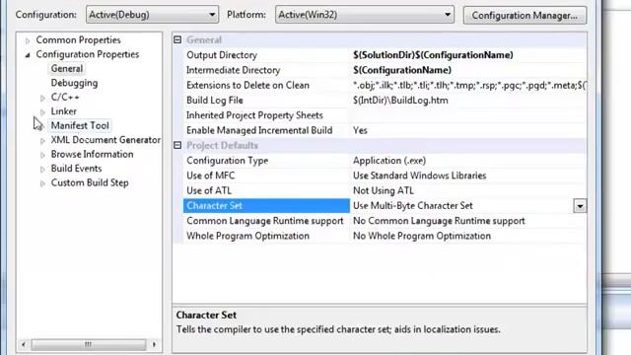Open the Configuration dropdown showing Active(Debug)
The width and height of the screenshot is (631, 355).
pos(152,15)
